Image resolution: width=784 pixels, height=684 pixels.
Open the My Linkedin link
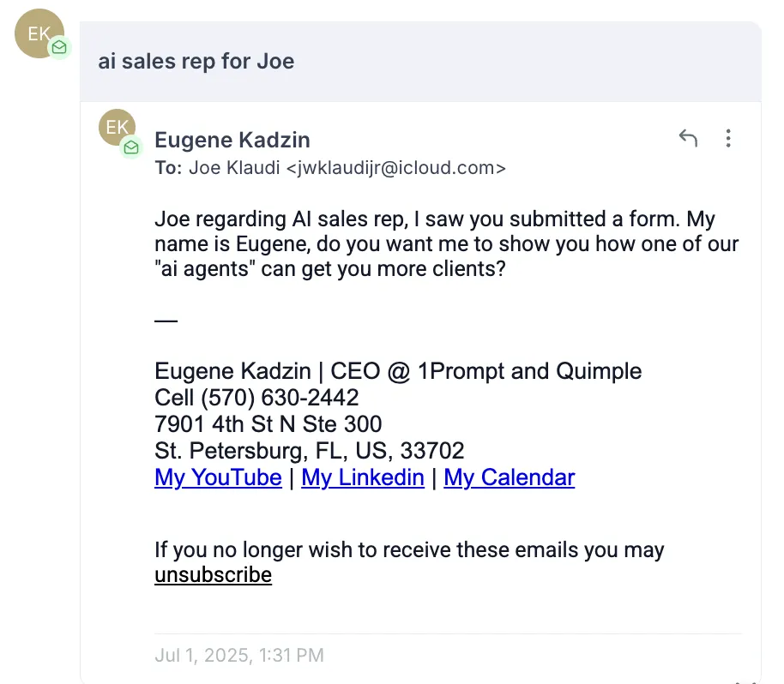tap(363, 477)
